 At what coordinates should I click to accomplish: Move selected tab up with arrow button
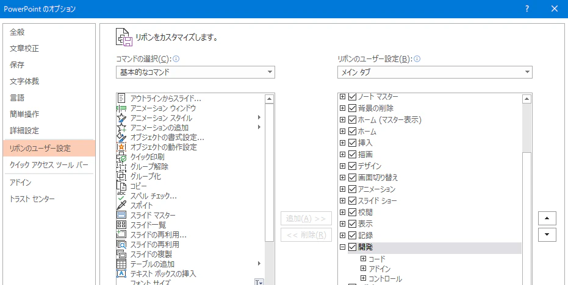(547, 219)
